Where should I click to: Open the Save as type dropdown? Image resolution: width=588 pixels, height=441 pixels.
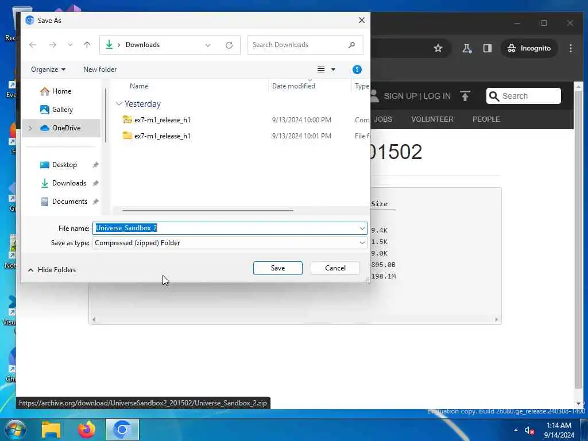coord(230,243)
